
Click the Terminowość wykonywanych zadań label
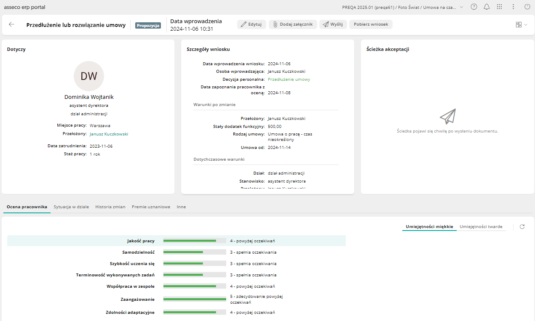(115, 275)
